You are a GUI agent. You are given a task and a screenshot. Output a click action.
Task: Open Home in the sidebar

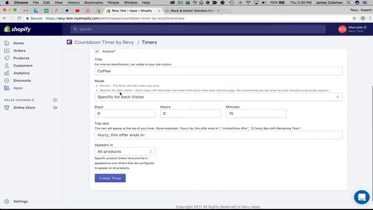pyautogui.click(x=18, y=43)
